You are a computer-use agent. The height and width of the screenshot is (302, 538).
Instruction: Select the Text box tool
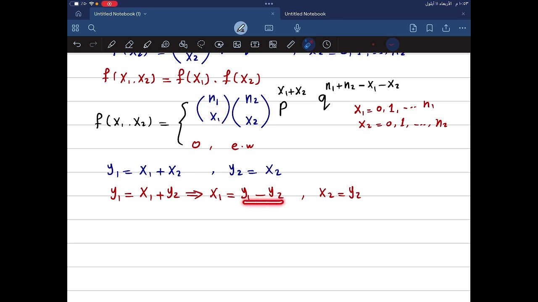[x=255, y=44]
